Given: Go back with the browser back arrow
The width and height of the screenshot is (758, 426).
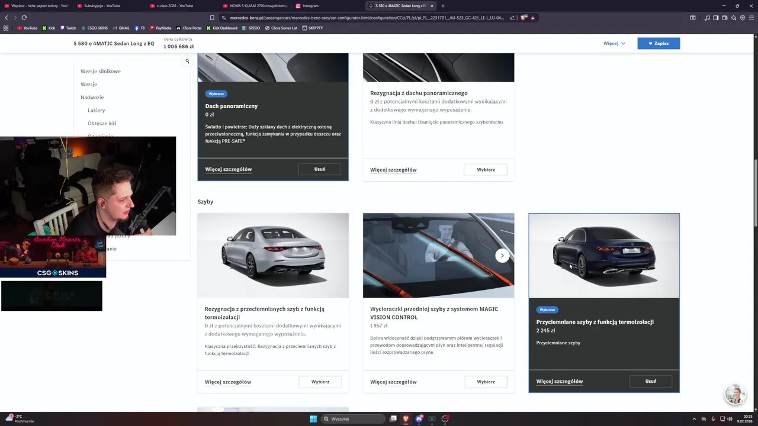Looking at the screenshot, I should click(7, 18).
